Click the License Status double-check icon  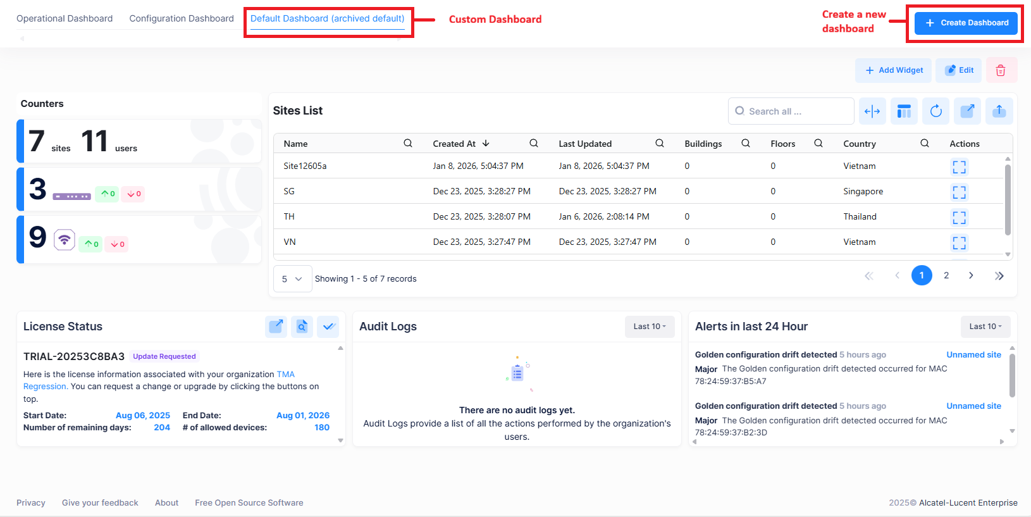coord(328,327)
